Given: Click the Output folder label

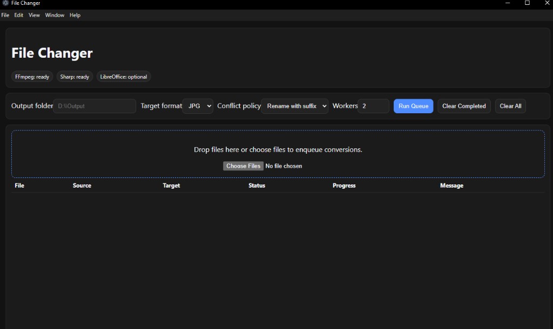Looking at the screenshot, I should (32, 106).
